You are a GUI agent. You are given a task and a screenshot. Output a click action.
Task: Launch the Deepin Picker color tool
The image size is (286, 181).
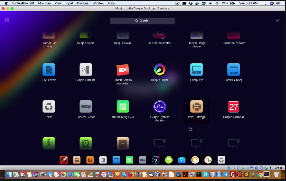[160, 70]
